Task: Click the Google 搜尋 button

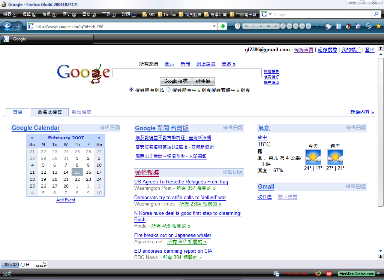Action: tap(175, 81)
